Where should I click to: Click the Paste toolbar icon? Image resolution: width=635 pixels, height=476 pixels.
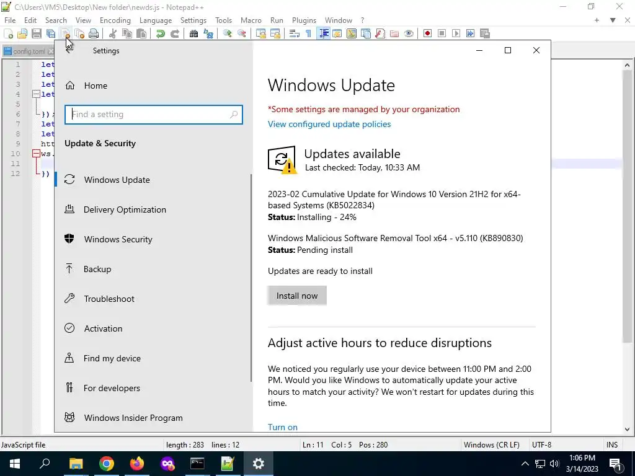[141, 33]
